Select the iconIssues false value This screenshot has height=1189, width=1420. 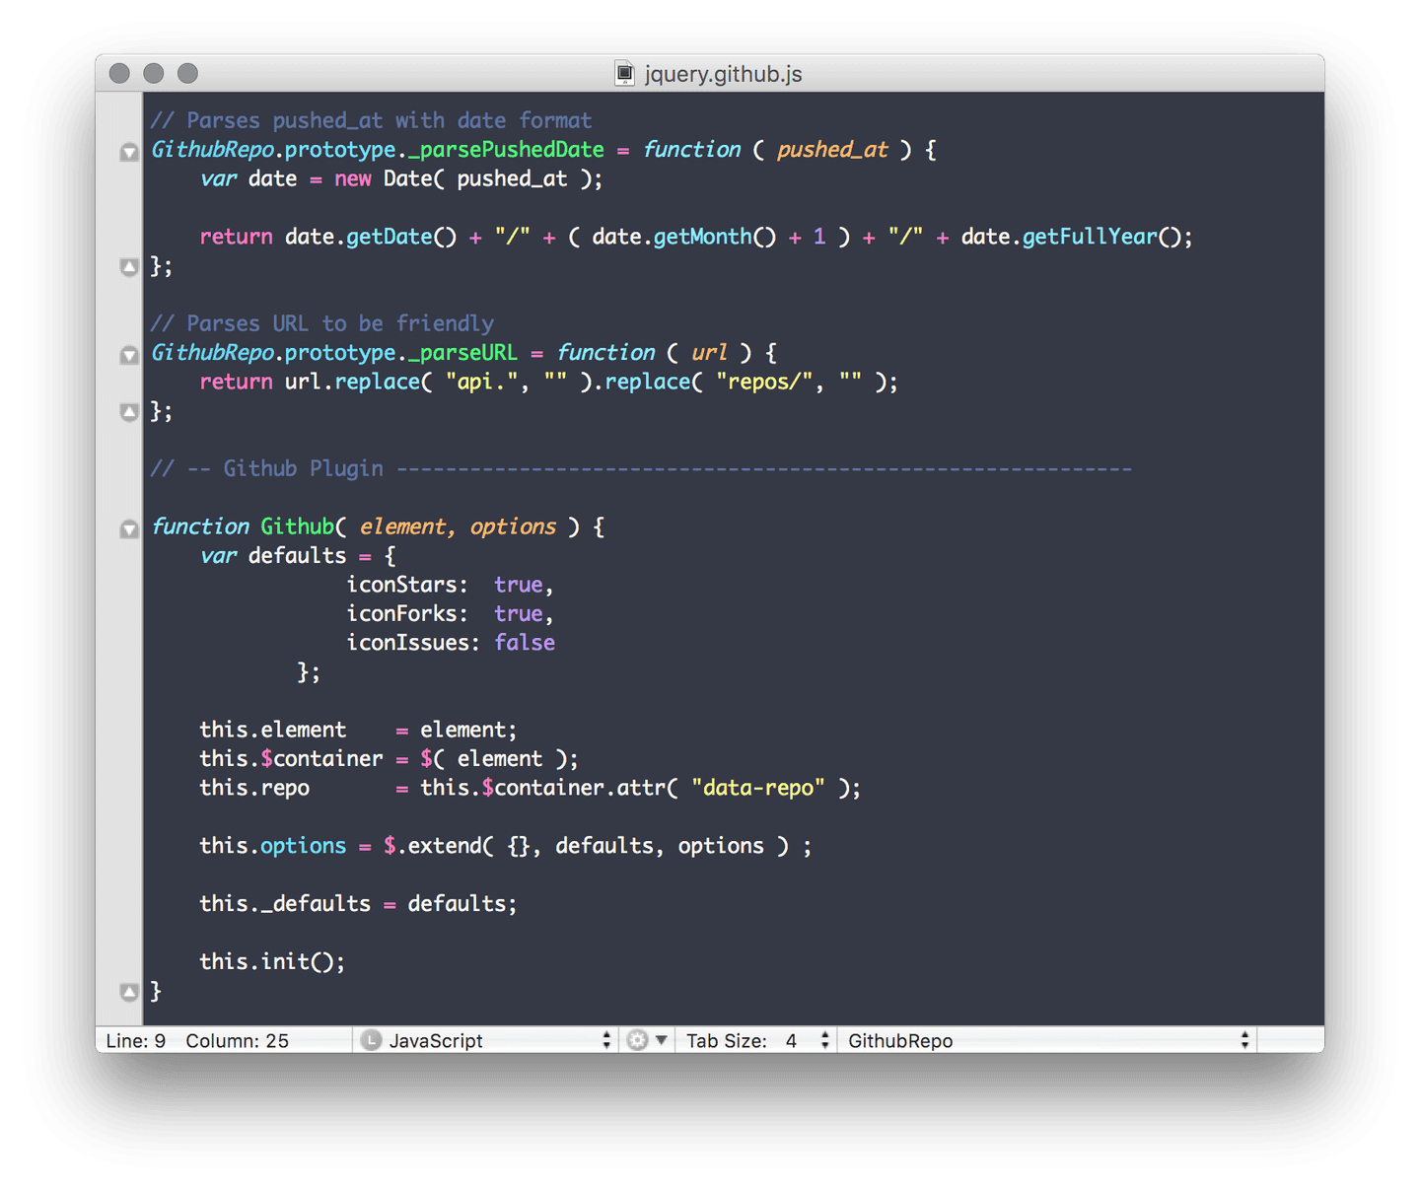coord(525,642)
